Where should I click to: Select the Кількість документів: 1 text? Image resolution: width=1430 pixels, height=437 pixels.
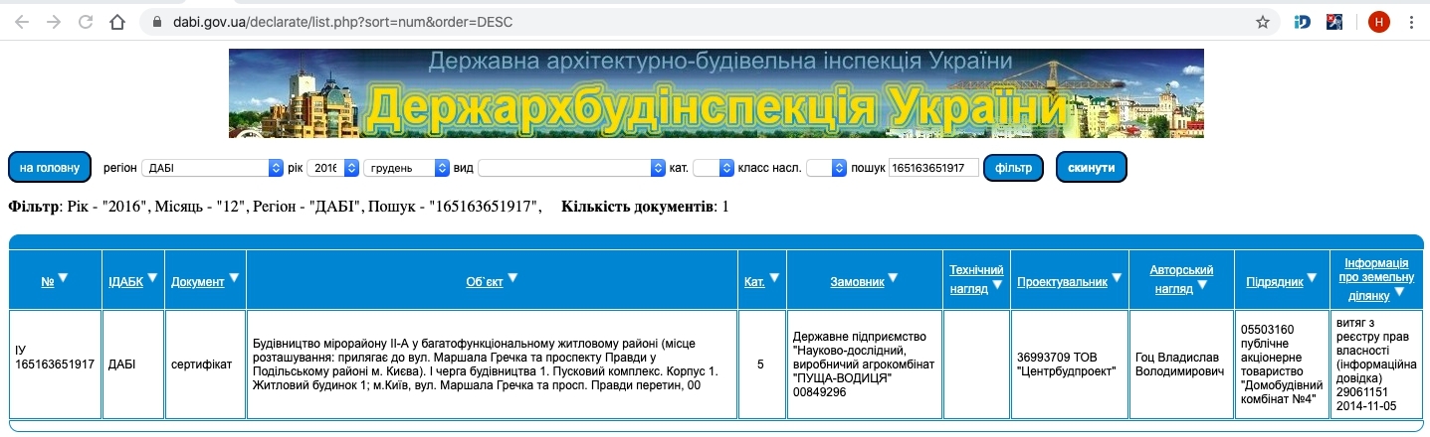645,207
